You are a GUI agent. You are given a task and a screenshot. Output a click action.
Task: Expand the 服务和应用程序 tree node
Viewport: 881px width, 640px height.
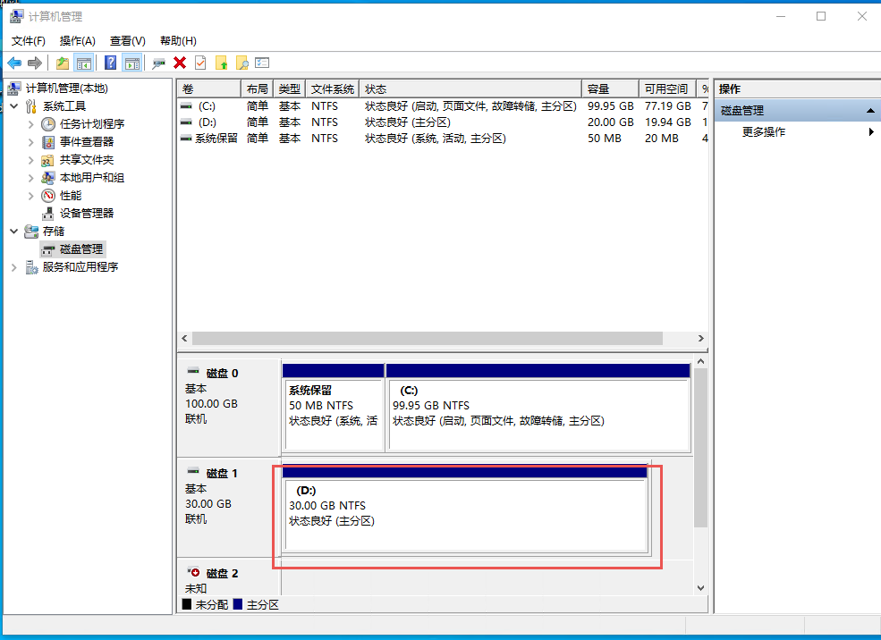point(14,267)
